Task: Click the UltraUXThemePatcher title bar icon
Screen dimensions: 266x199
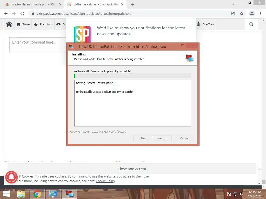Action: [71, 46]
